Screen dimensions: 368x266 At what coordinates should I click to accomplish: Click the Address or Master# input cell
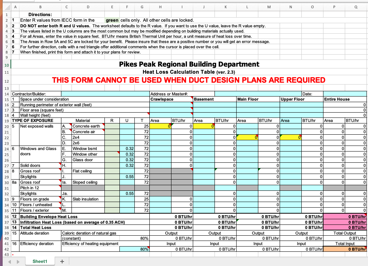tap(258, 94)
